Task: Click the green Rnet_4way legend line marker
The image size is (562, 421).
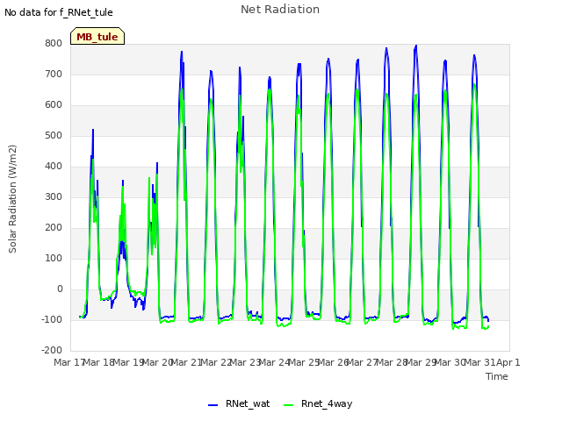Action: 289,405
